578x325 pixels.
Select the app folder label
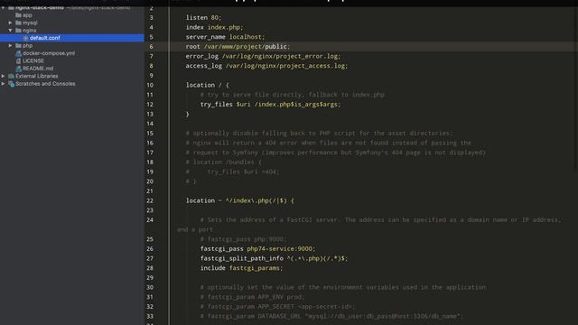pyautogui.click(x=27, y=15)
